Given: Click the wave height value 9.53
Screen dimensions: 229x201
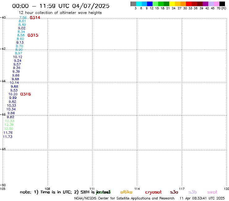Looking at the screenshot, I should coord(14,90).
